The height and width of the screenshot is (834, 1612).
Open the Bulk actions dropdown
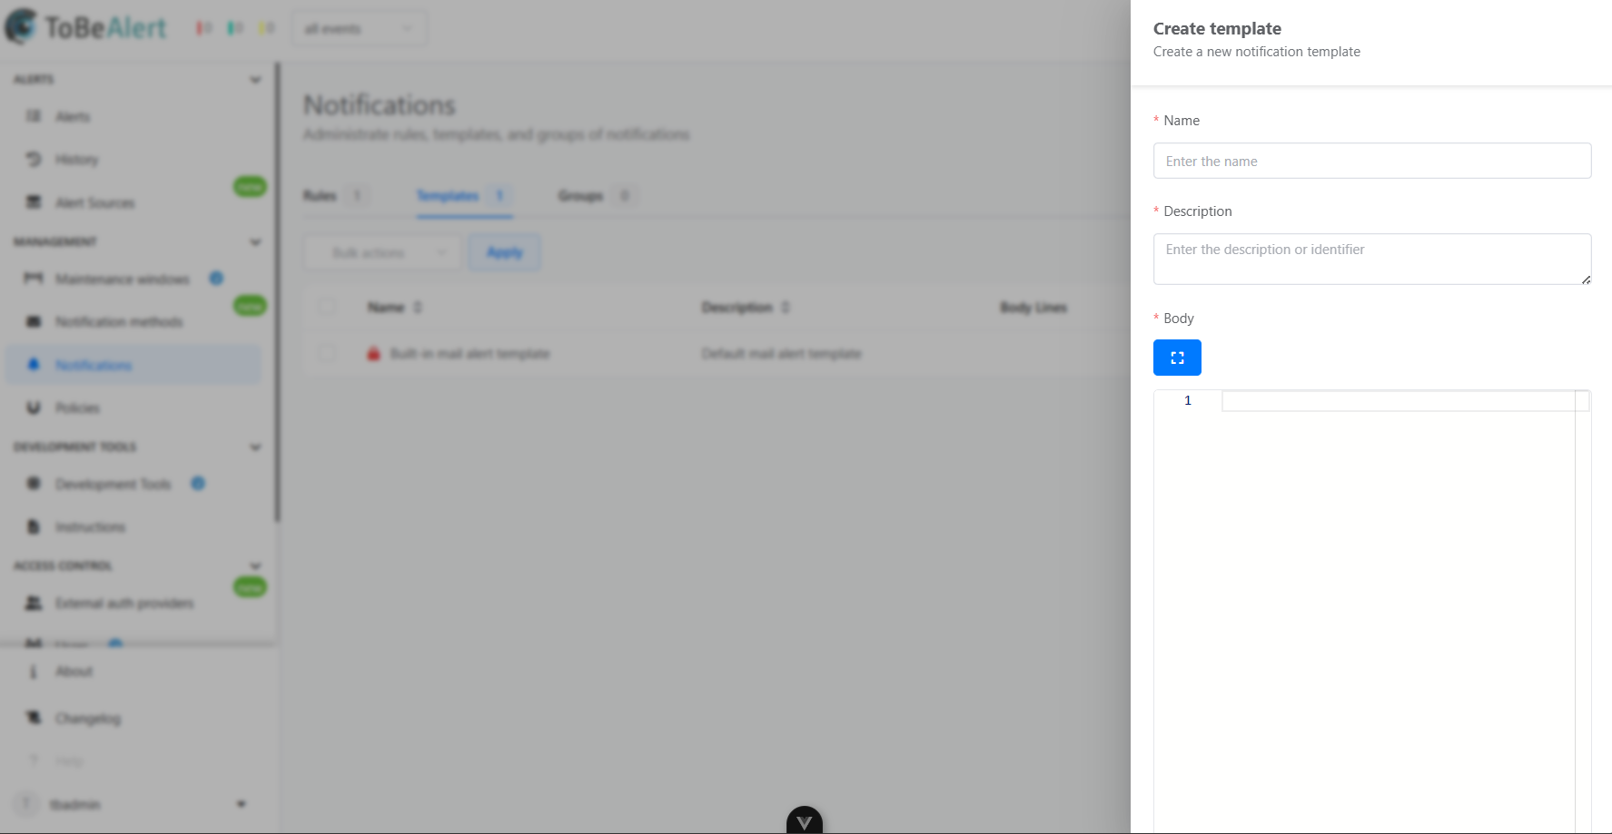click(x=382, y=252)
